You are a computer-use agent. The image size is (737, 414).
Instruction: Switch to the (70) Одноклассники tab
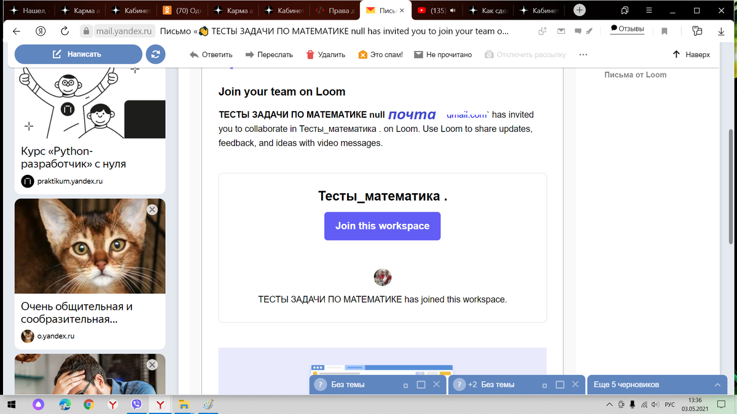pos(182,10)
